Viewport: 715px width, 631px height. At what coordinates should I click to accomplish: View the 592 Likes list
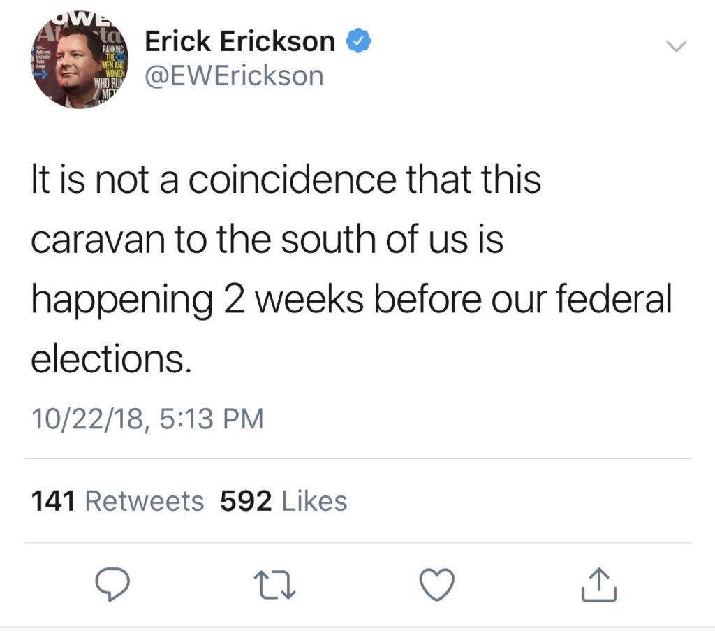point(283,501)
